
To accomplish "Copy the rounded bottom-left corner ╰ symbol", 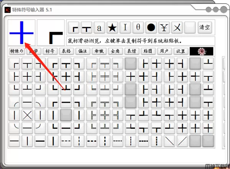I will click(x=14, y=128).
